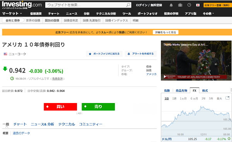Select the 金利と債券 breadcrumb
The height and width of the screenshot is (142, 232).
[x=13, y=20]
